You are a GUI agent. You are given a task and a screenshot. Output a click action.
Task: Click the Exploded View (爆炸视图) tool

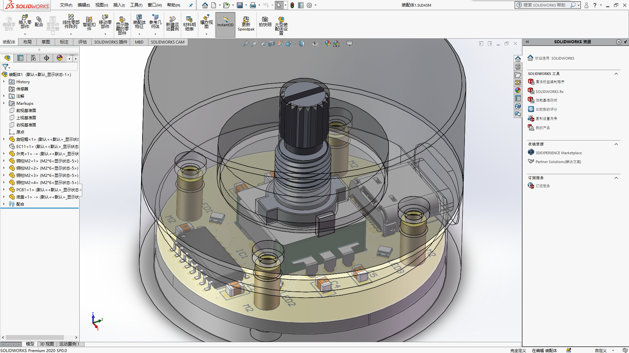[206, 21]
